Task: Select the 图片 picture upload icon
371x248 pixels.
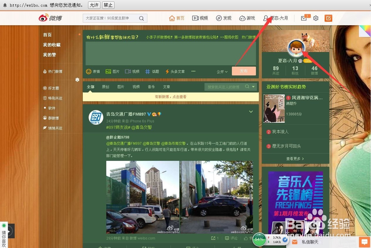Action: (112, 71)
